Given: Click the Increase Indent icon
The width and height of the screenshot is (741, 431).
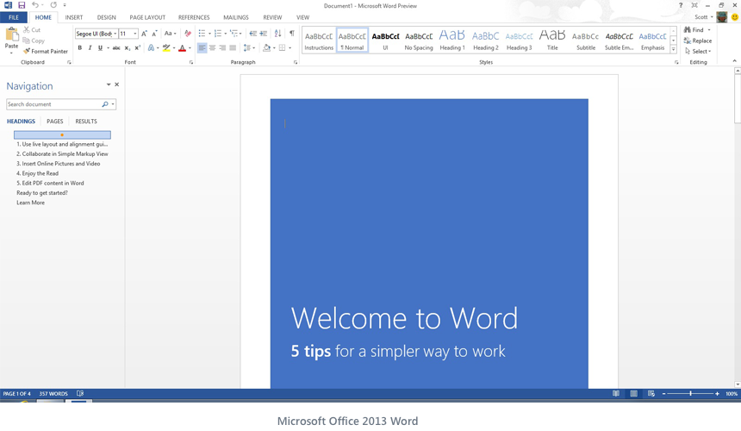Looking at the screenshot, I should [263, 34].
